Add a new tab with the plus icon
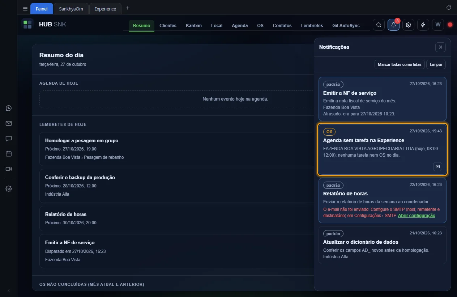 (127, 8)
